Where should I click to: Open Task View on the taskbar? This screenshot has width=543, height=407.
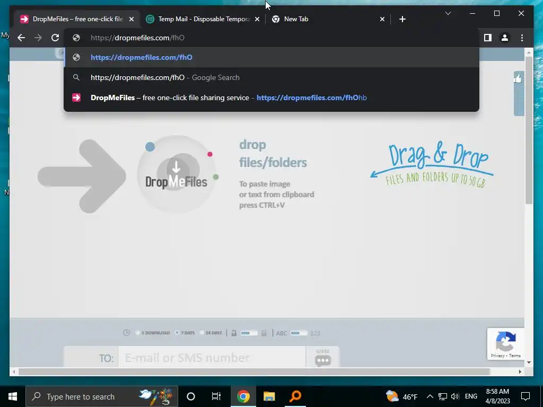pyautogui.click(x=216, y=396)
